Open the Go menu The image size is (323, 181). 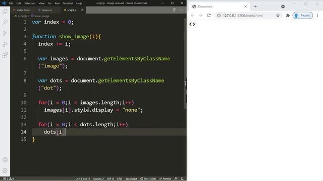49,4
